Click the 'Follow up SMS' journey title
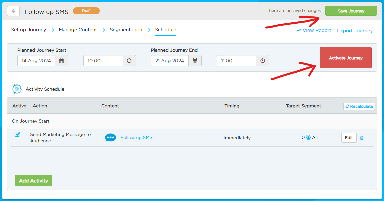The image size is (384, 201). [46, 12]
